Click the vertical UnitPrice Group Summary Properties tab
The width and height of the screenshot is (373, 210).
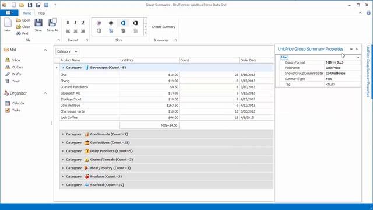click(368, 71)
